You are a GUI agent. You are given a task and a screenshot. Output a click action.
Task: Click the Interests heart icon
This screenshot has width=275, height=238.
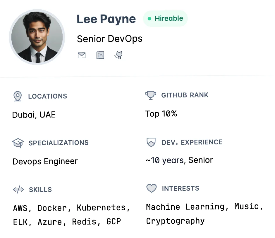pos(151,188)
